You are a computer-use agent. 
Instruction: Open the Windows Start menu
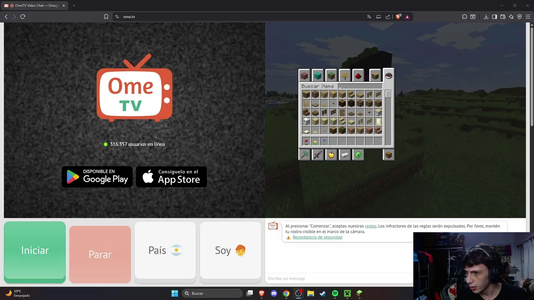175,293
